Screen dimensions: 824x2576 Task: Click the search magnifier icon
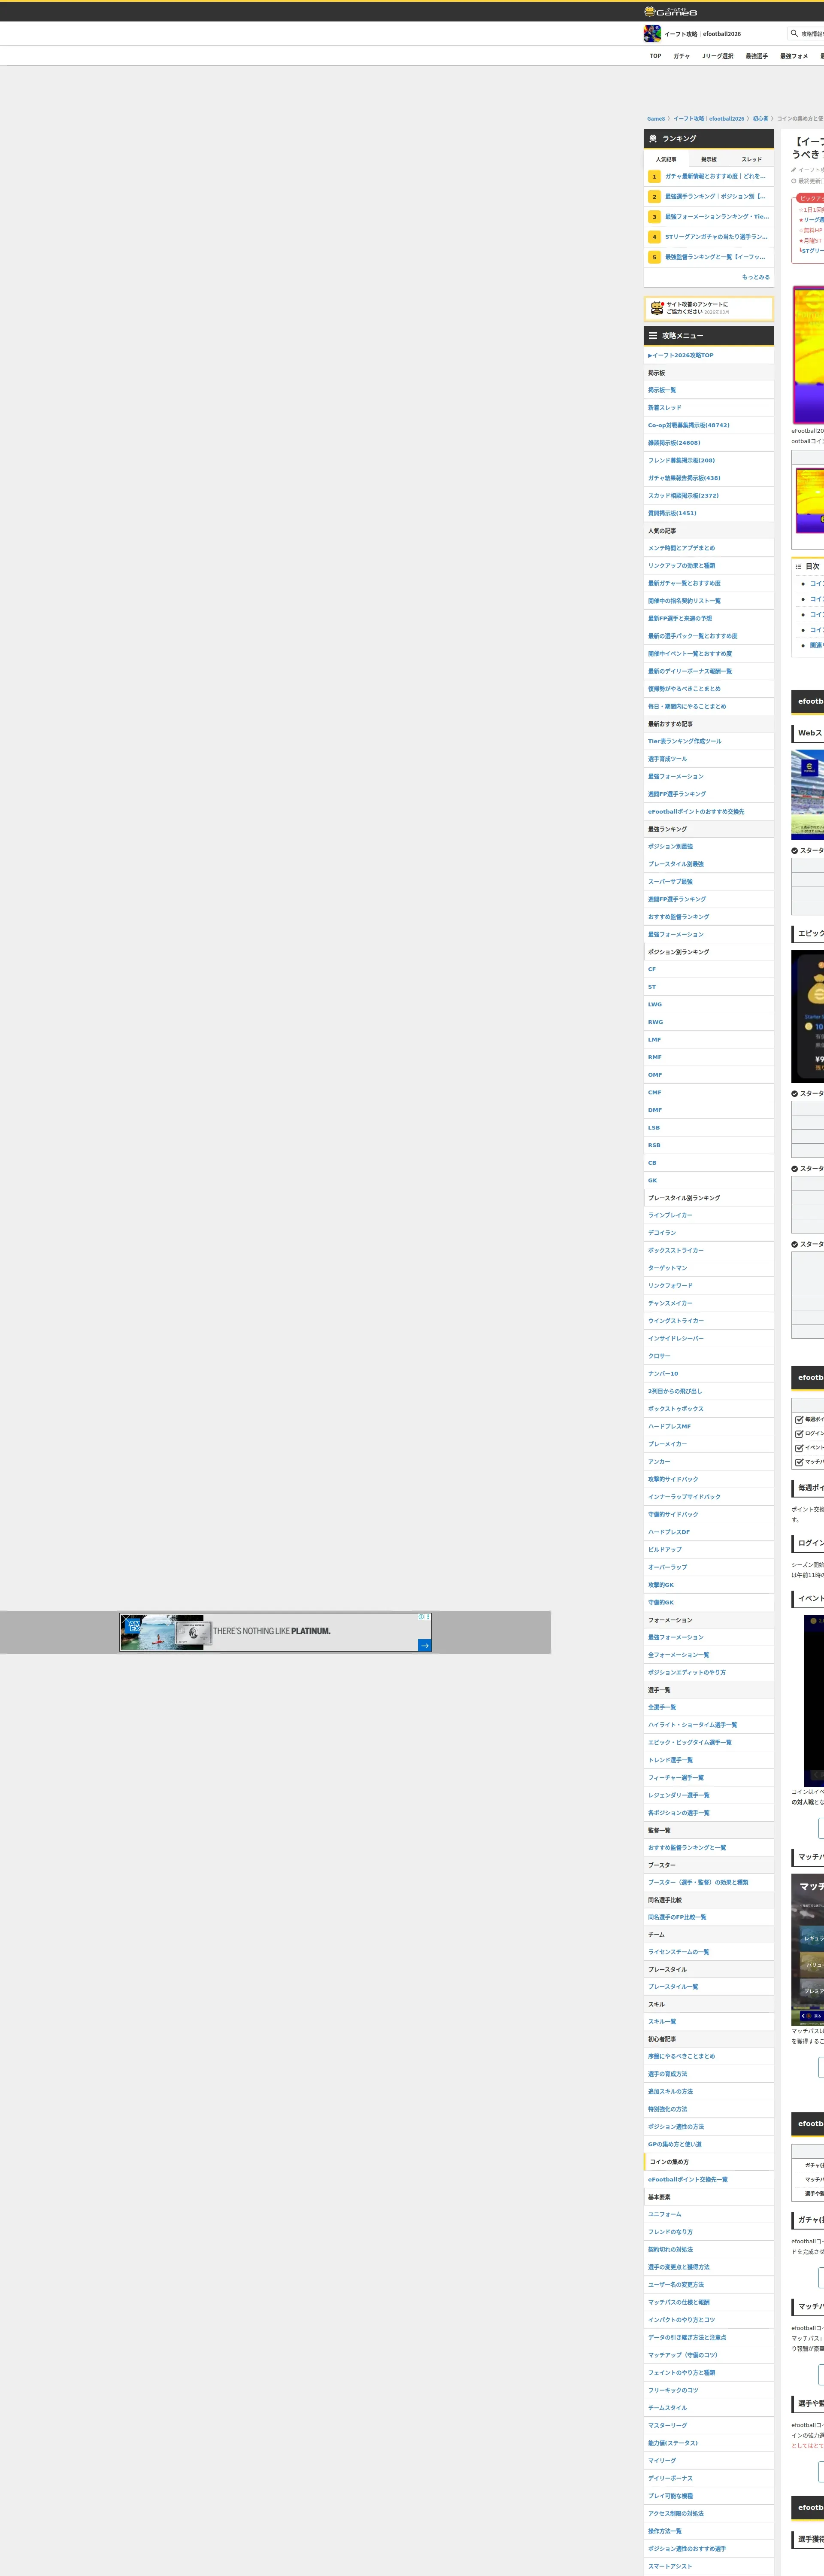tap(794, 33)
